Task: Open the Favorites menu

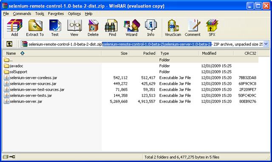Action: coord(56,14)
